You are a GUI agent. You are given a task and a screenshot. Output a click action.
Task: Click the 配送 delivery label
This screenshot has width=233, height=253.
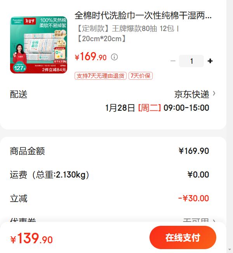pos(19,94)
